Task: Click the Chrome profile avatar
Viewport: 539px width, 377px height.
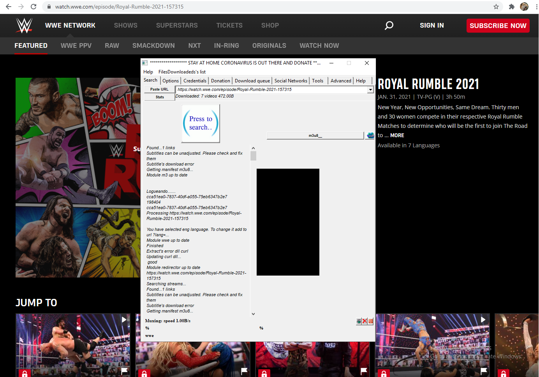Action: [x=524, y=7]
